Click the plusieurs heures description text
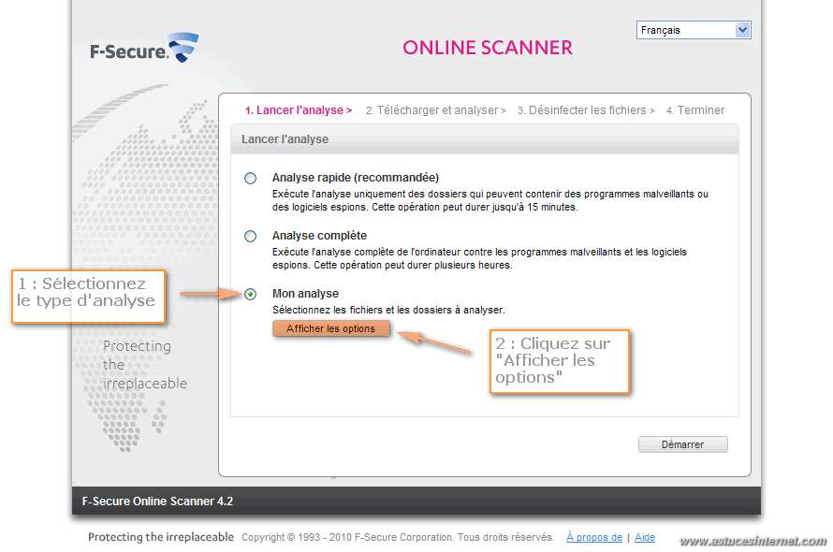 pos(479,258)
